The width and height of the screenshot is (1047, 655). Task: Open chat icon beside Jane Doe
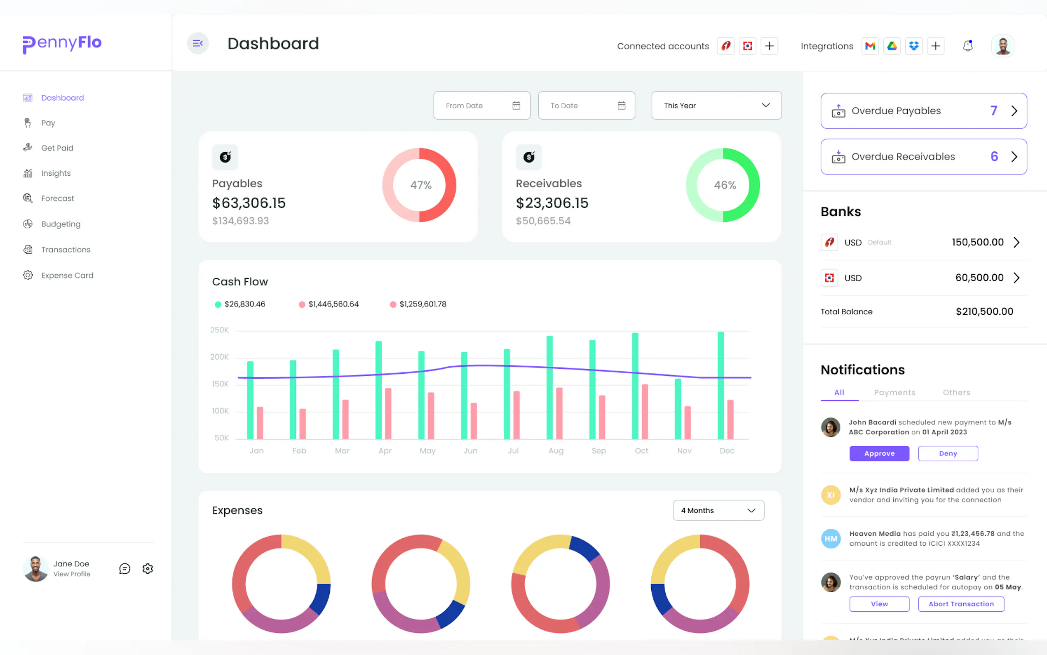click(124, 568)
